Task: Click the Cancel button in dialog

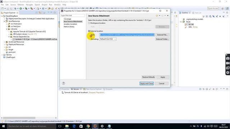Action: click(x=161, y=83)
